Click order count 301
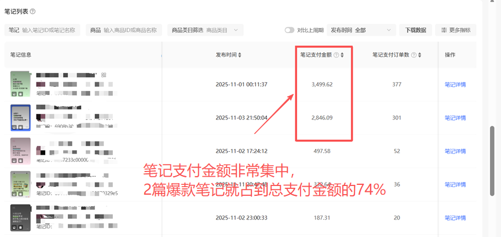Viewport: 501px width, 237px height. point(397,118)
